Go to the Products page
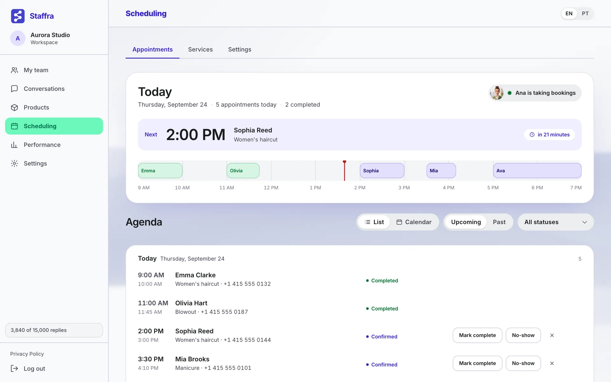The width and height of the screenshot is (611, 382). coord(54,108)
